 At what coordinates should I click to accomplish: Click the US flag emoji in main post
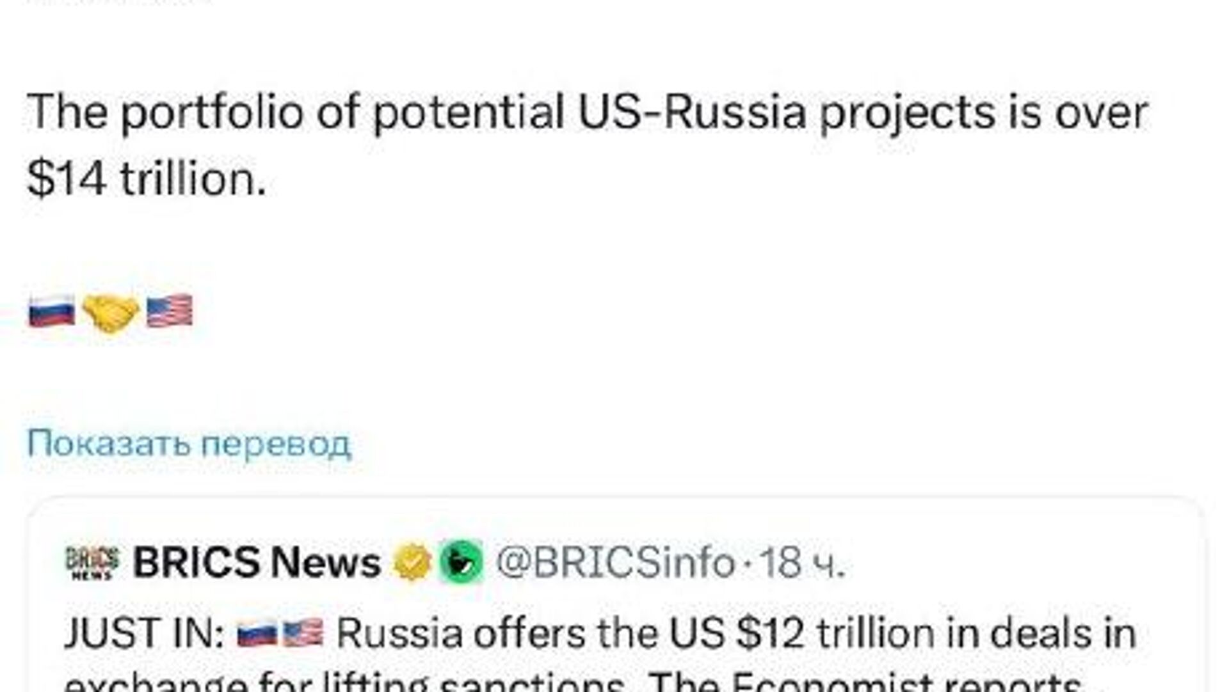[x=170, y=311]
